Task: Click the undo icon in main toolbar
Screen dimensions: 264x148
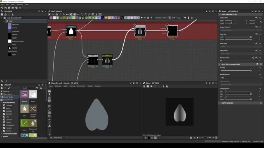Action: click(20, 8)
